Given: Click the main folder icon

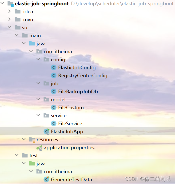Looking at the screenshot, I should (x=25, y=35).
